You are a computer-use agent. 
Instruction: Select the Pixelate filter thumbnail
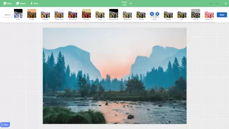tap(168, 14)
